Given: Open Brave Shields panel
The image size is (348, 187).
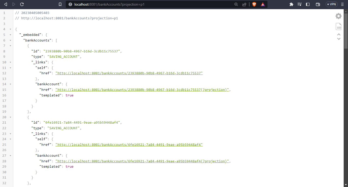Looking at the screenshot, I should [254, 4].
